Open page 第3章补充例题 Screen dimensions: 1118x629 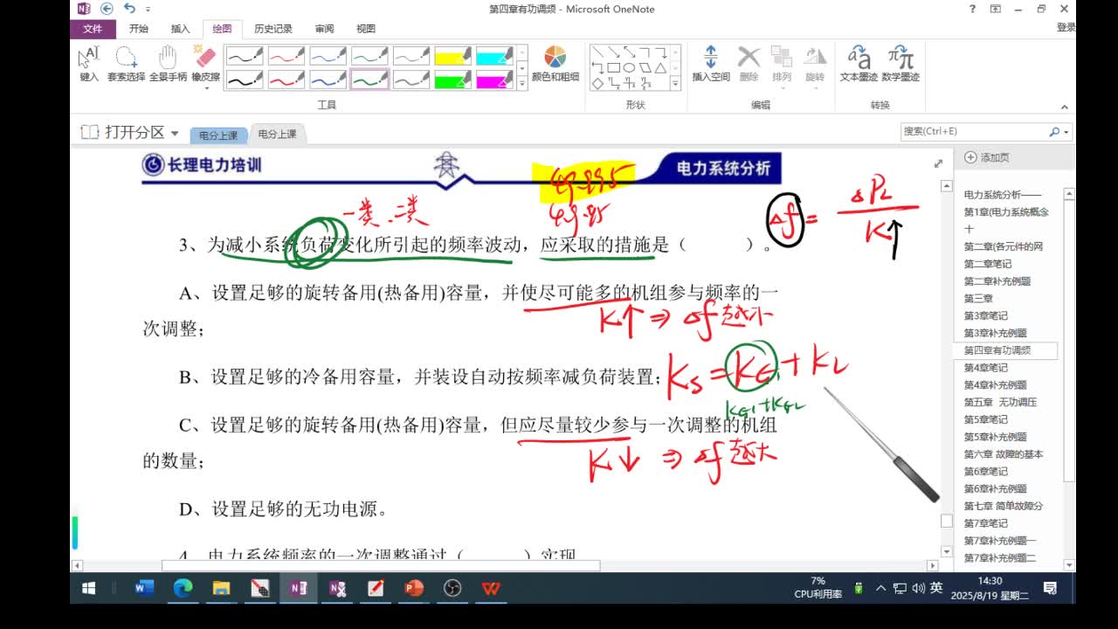coord(995,333)
